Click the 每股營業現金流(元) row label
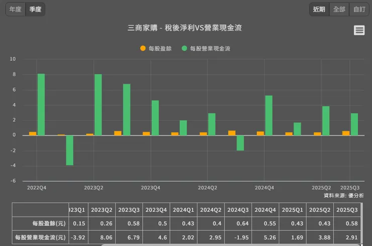Image resolution: width=372 pixels, height=246 pixels. click(41, 237)
